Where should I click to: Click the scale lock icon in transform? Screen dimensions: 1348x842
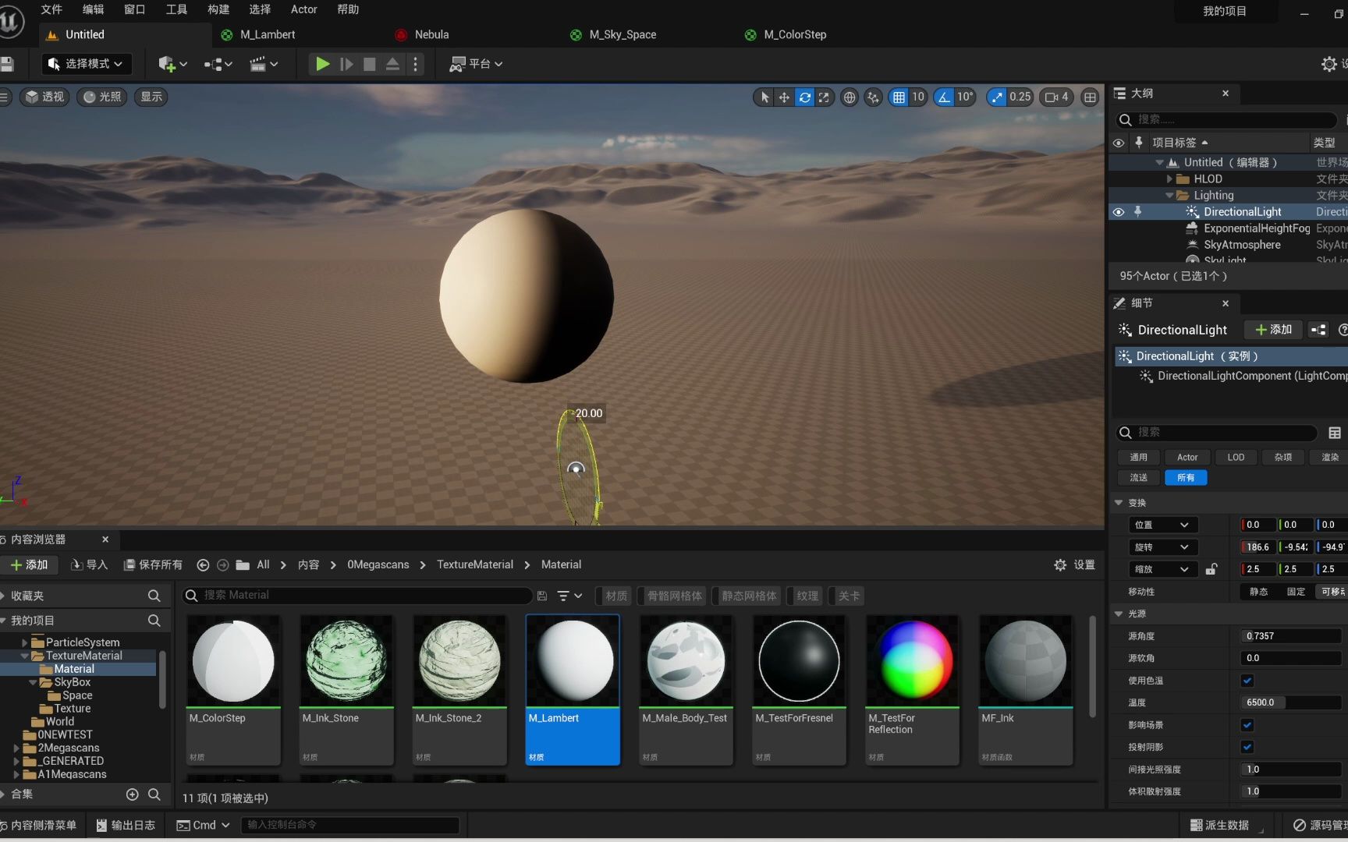[x=1211, y=569]
